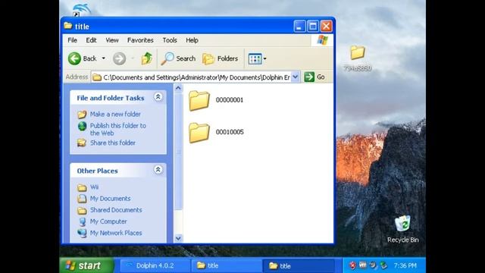Open the Search pane
Image resolution: width=485 pixels, height=273 pixels.
click(178, 58)
